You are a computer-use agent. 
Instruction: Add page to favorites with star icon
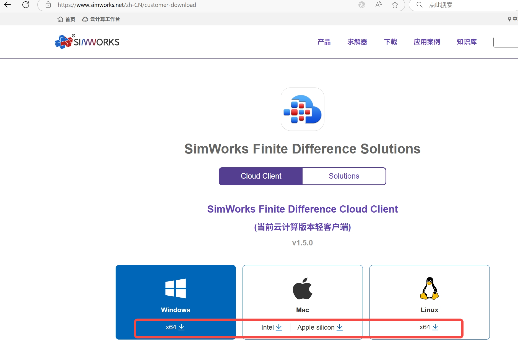pyautogui.click(x=395, y=5)
